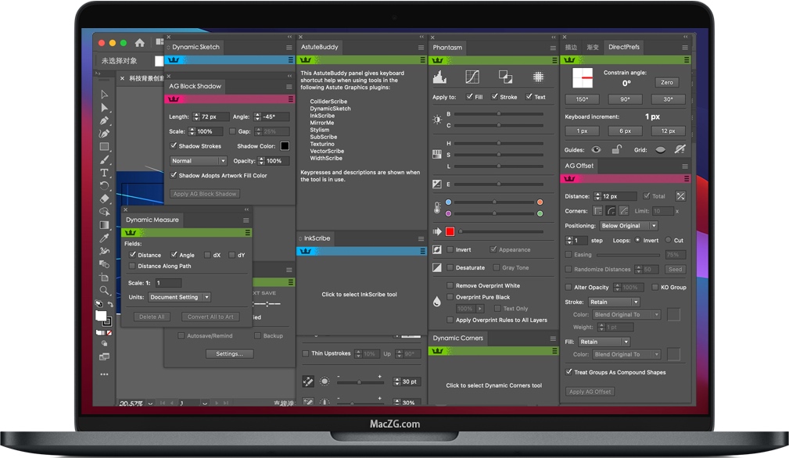Screen dimensions: 789x458
Task: Click the Home icon in top bar
Action: pos(140,43)
